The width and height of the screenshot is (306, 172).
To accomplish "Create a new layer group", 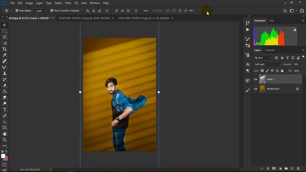I will (286, 168).
